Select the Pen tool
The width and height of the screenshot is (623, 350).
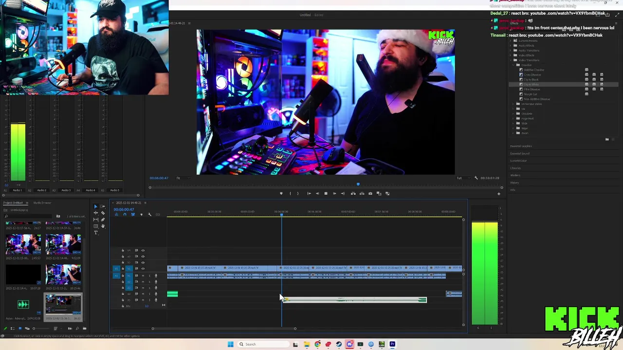103,220
